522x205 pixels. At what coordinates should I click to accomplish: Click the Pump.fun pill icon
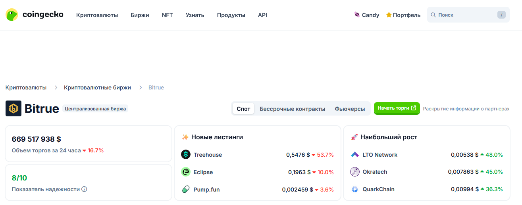pos(186,190)
